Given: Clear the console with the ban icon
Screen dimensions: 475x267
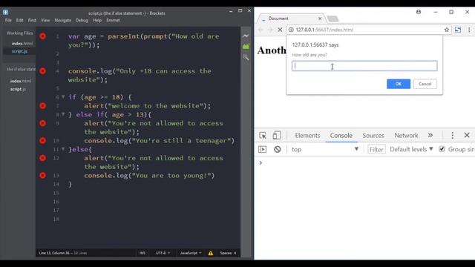Looking at the screenshot, I should [x=277, y=149].
